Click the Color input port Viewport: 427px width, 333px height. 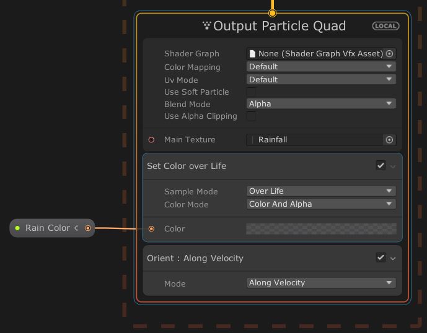click(151, 229)
